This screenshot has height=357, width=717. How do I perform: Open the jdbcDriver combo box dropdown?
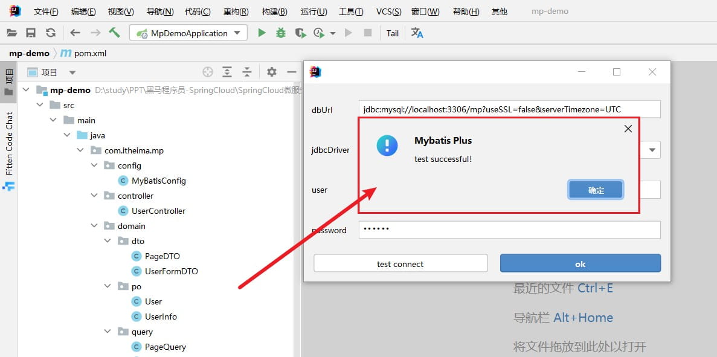[x=652, y=150]
